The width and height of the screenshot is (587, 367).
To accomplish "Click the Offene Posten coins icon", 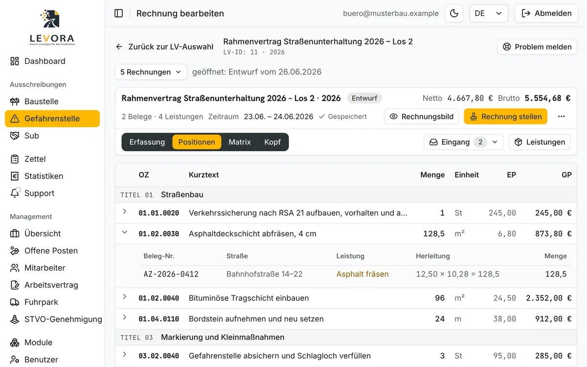I will [15, 251].
